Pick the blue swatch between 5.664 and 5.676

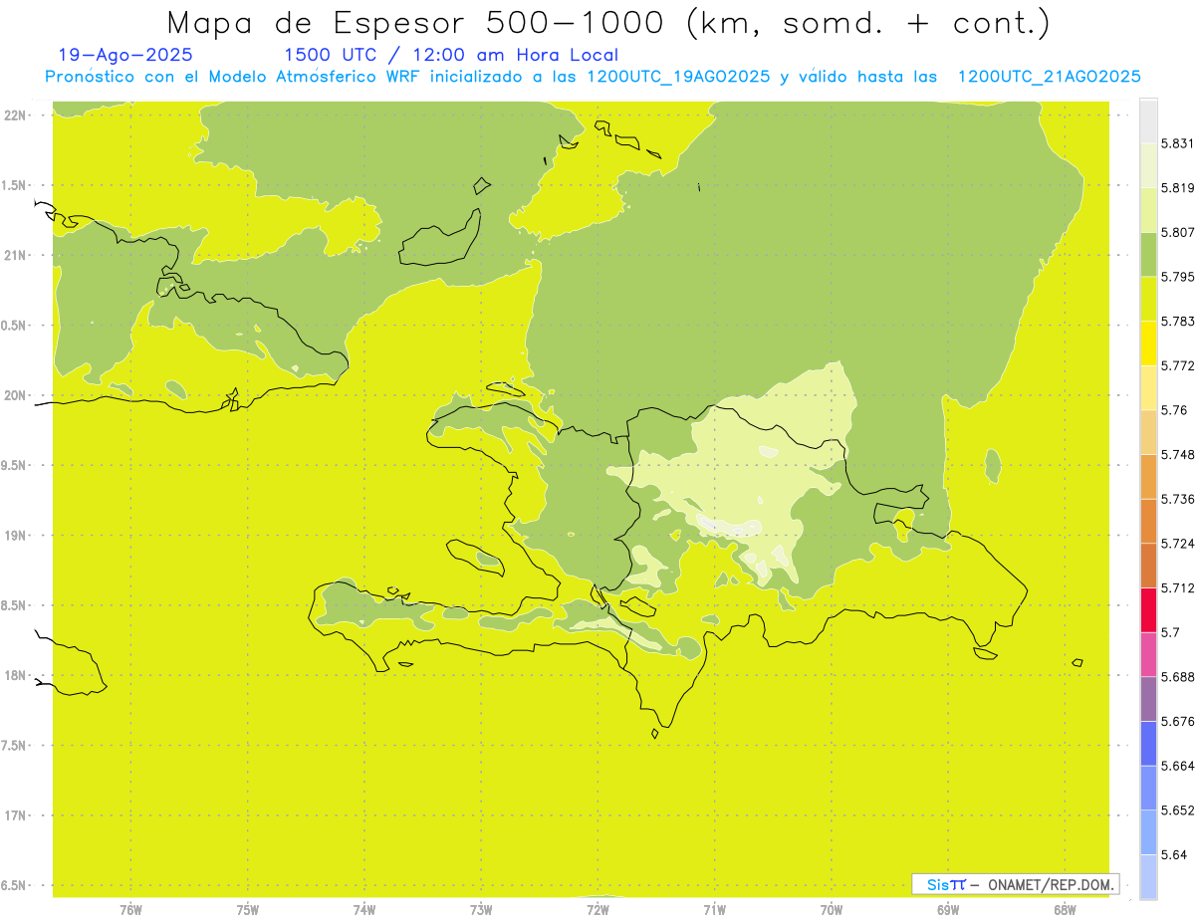(1148, 744)
